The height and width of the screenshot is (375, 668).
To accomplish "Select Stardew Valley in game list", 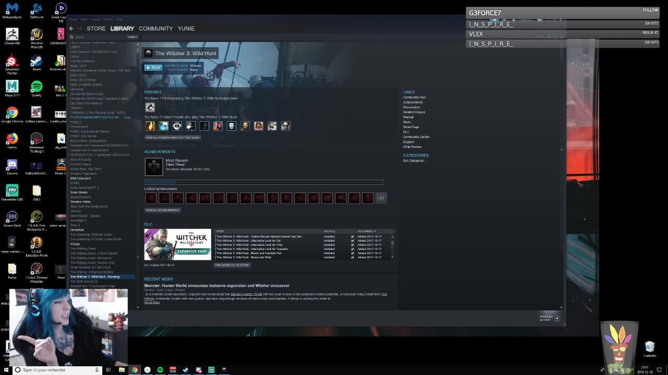I will coord(80,202).
